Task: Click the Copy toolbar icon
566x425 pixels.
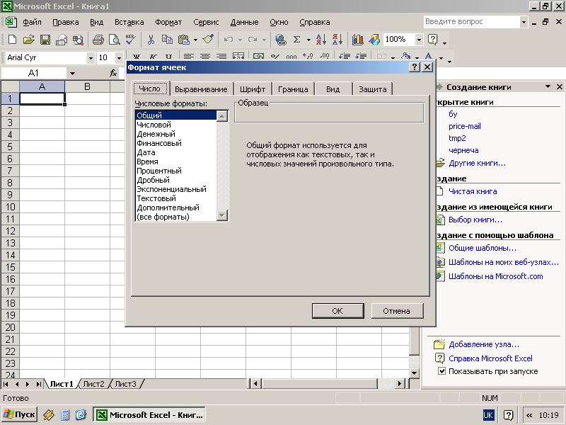Action: pyautogui.click(x=167, y=40)
